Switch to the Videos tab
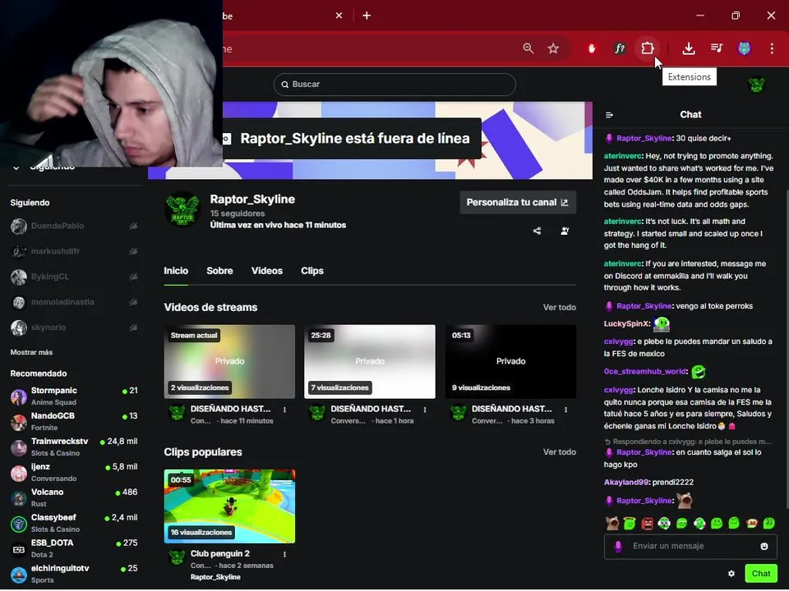The image size is (789, 591). tap(266, 271)
